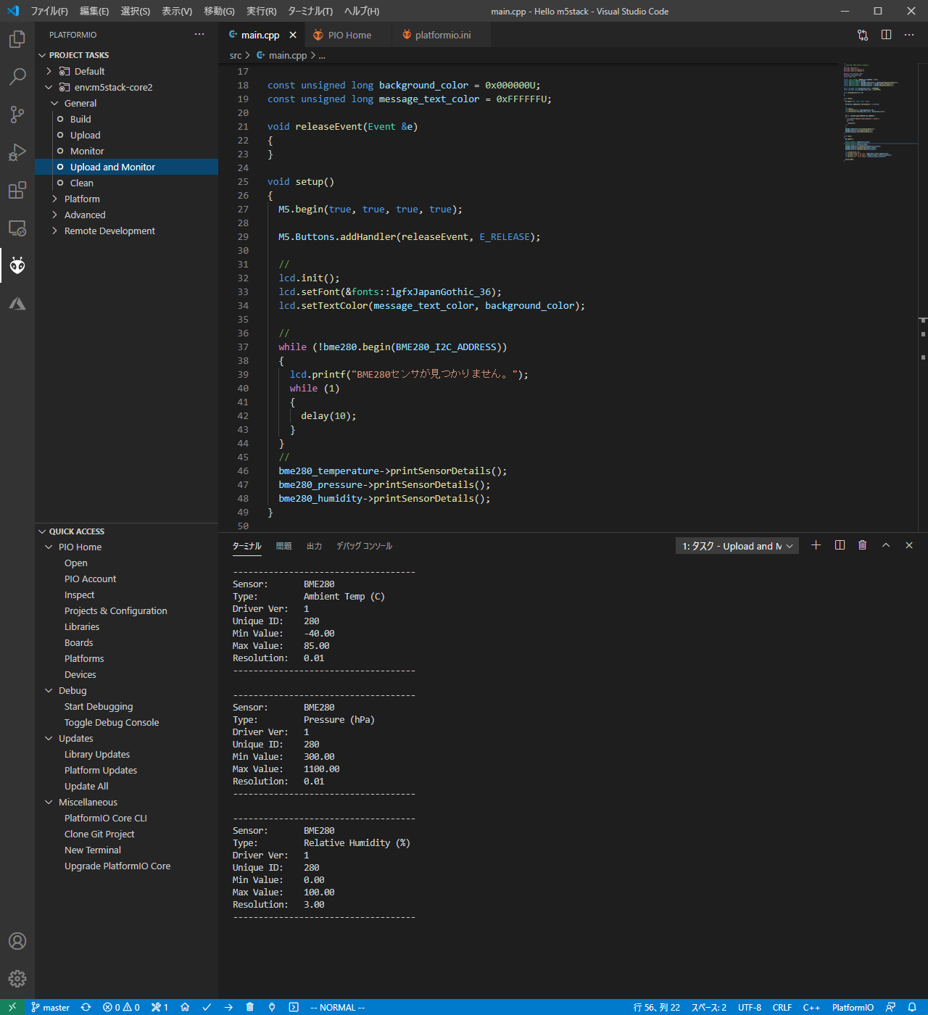Maximize the panel with up chevron
Screen dimensions: 928x1015
click(x=886, y=545)
